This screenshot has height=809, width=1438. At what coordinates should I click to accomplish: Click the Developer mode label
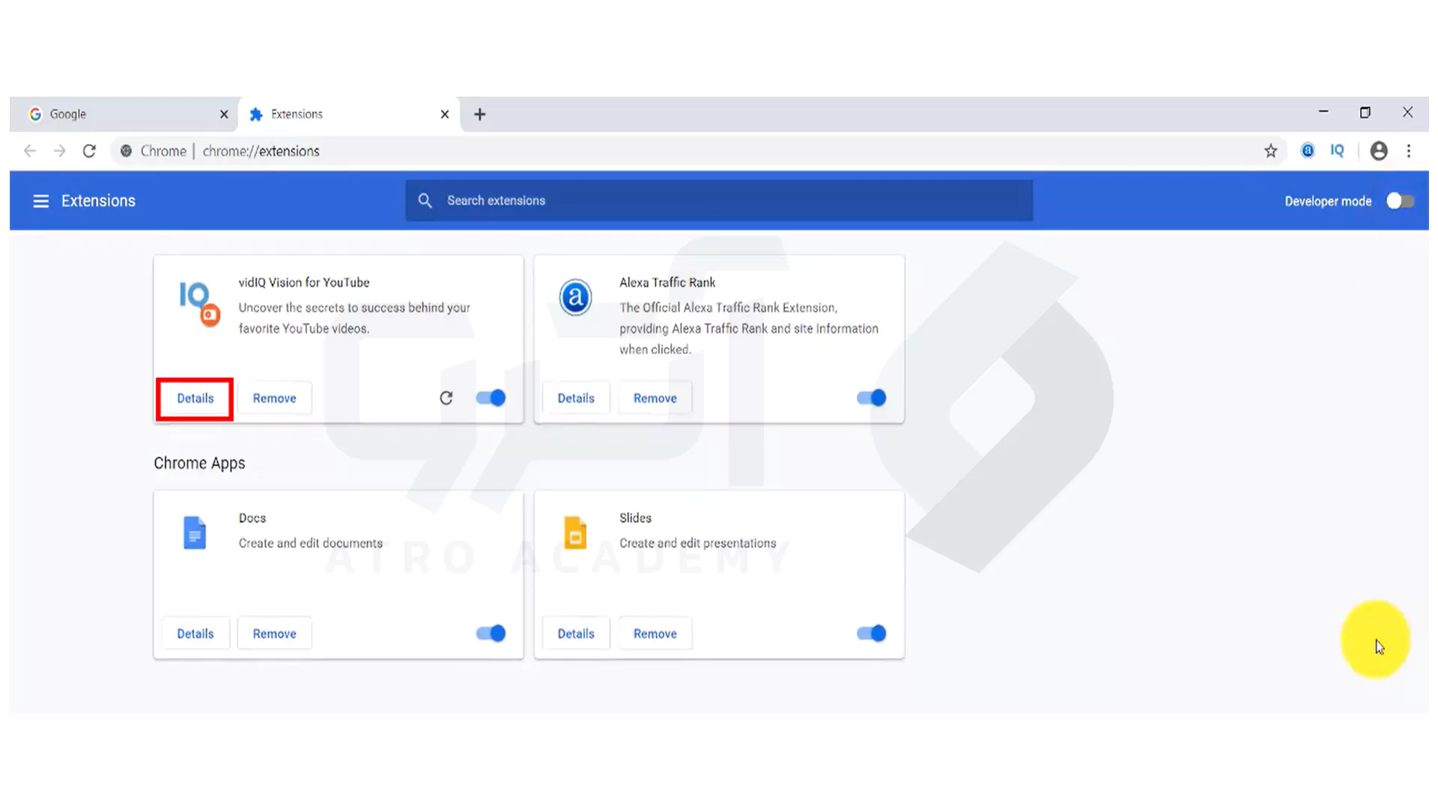tap(1328, 202)
